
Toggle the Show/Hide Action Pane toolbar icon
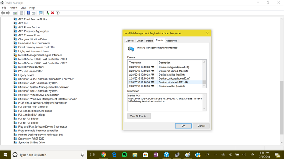(34, 13)
